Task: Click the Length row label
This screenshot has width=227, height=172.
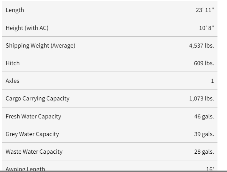Action: point(15,10)
